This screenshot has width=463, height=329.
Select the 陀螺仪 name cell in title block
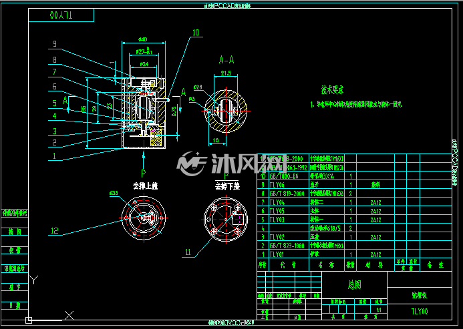(x=420, y=295)
